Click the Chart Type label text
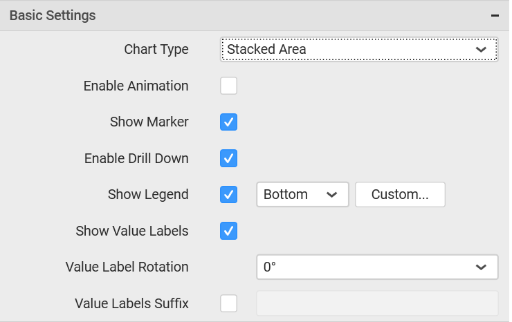Image resolution: width=512 pixels, height=322 pixels. (156, 50)
